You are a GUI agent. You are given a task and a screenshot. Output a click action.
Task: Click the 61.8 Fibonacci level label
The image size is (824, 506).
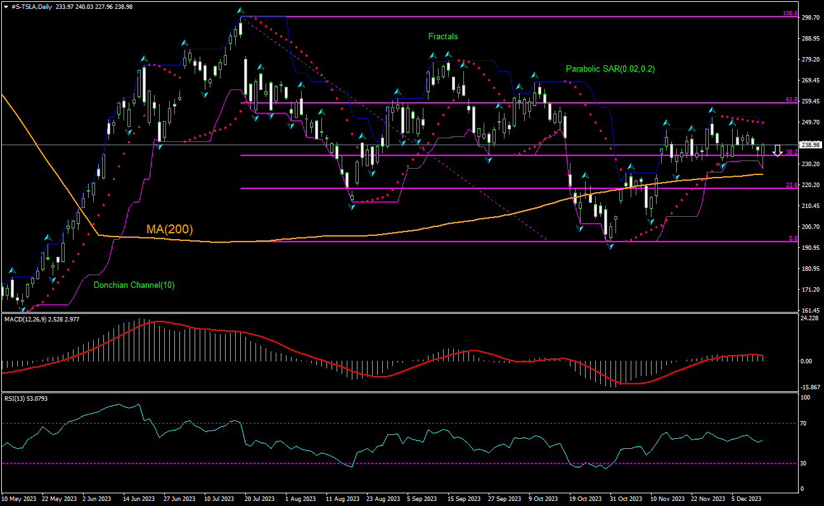(790, 100)
